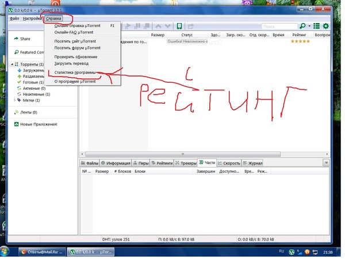Click the pause torrent toolbar icon

pyautogui.click(x=137, y=26)
